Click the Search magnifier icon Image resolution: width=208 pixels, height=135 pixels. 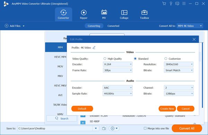coord(57,118)
